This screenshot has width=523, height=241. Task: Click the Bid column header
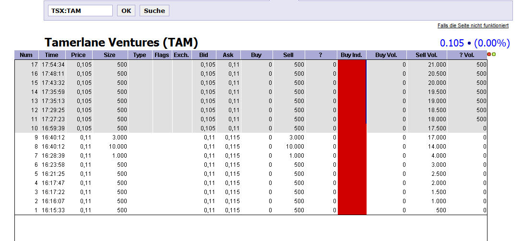[204, 55]
